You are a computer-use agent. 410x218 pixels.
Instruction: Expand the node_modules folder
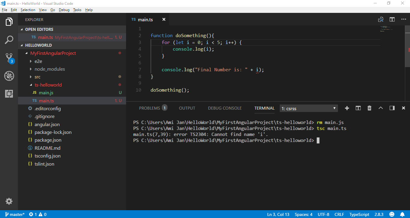pos(72,69)
